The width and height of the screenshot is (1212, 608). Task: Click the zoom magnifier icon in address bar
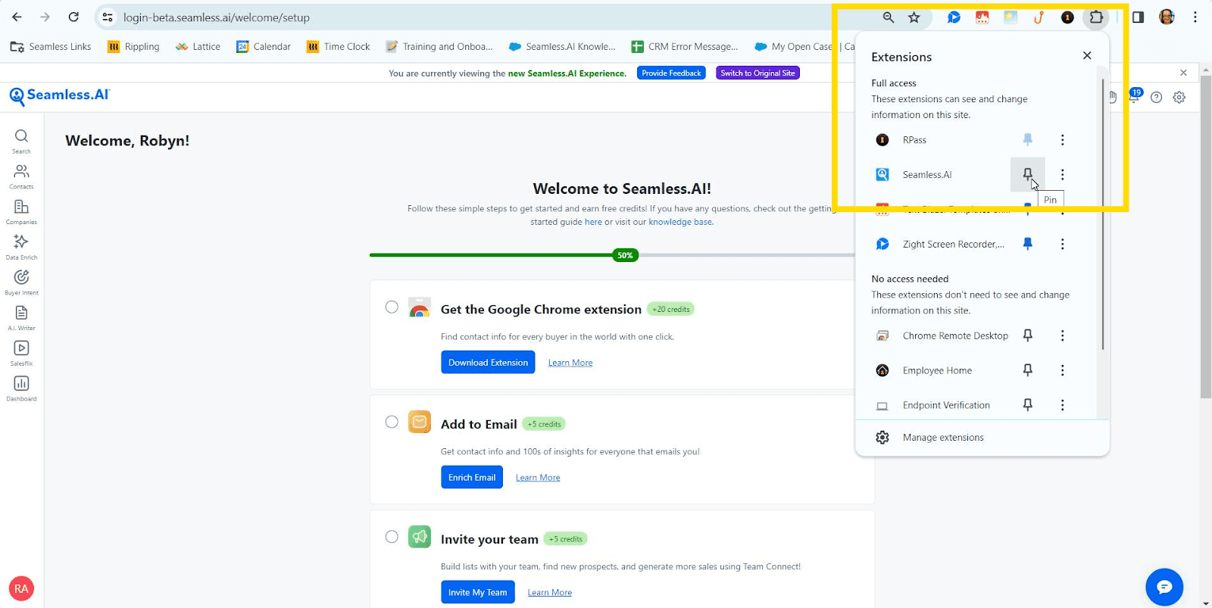click(x=889, y=17)
